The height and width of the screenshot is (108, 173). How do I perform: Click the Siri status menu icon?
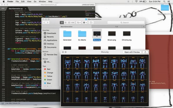tap(128, 1)
